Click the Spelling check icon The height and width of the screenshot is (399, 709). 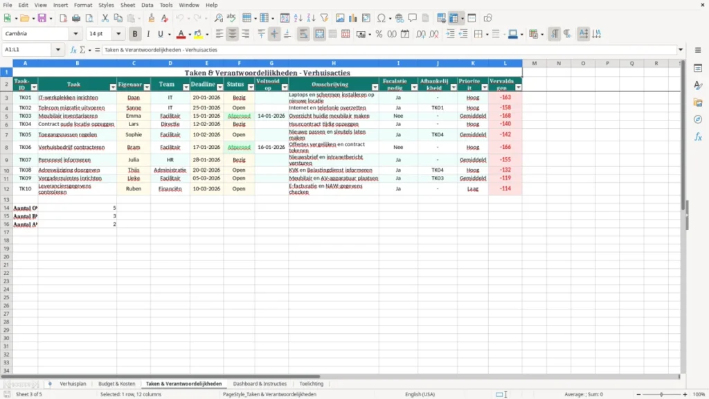pos(231,18)
